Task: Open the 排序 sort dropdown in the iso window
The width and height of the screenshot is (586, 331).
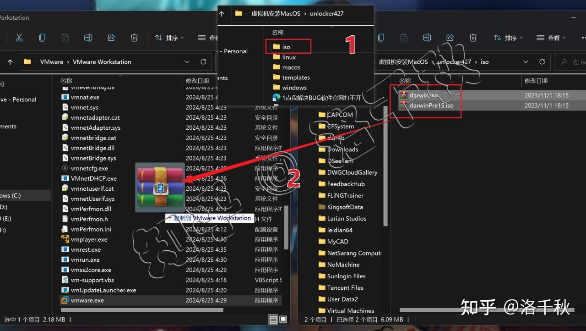Action: tap(508, 38)
